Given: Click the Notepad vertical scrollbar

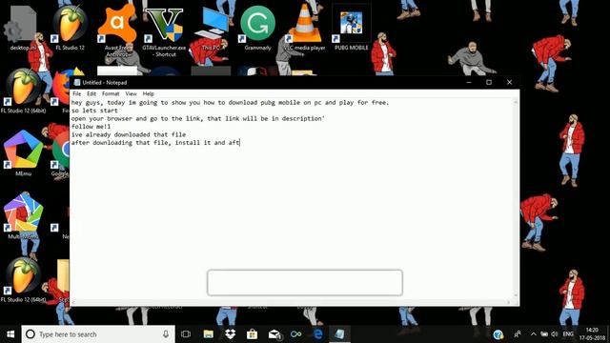Looking at the screenshot, I should click(516, 199).
